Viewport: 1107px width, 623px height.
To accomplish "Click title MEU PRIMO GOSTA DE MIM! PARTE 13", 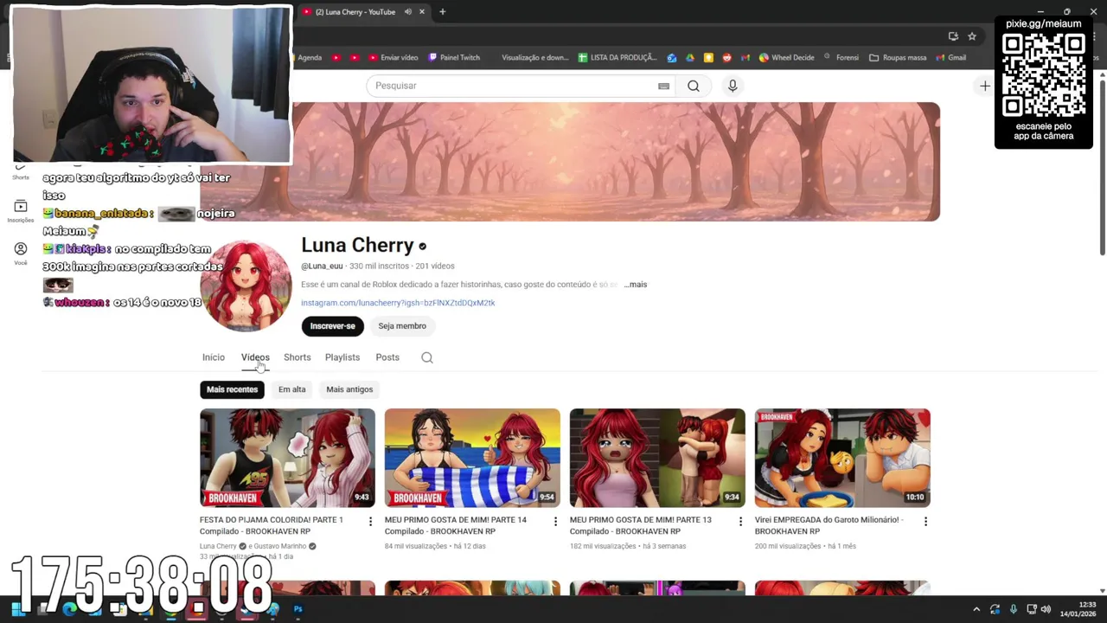I will (x=641, y=525).
